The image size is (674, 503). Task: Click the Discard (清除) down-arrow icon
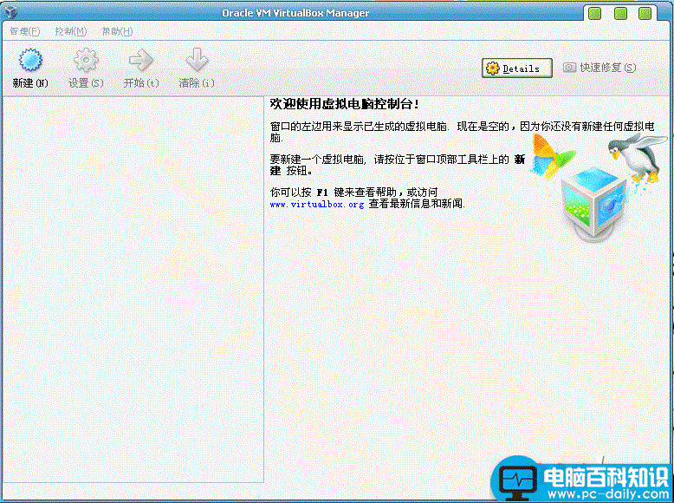[x=197, y=61]
